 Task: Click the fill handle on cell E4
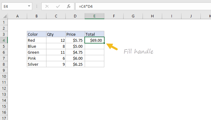point(104,43)
